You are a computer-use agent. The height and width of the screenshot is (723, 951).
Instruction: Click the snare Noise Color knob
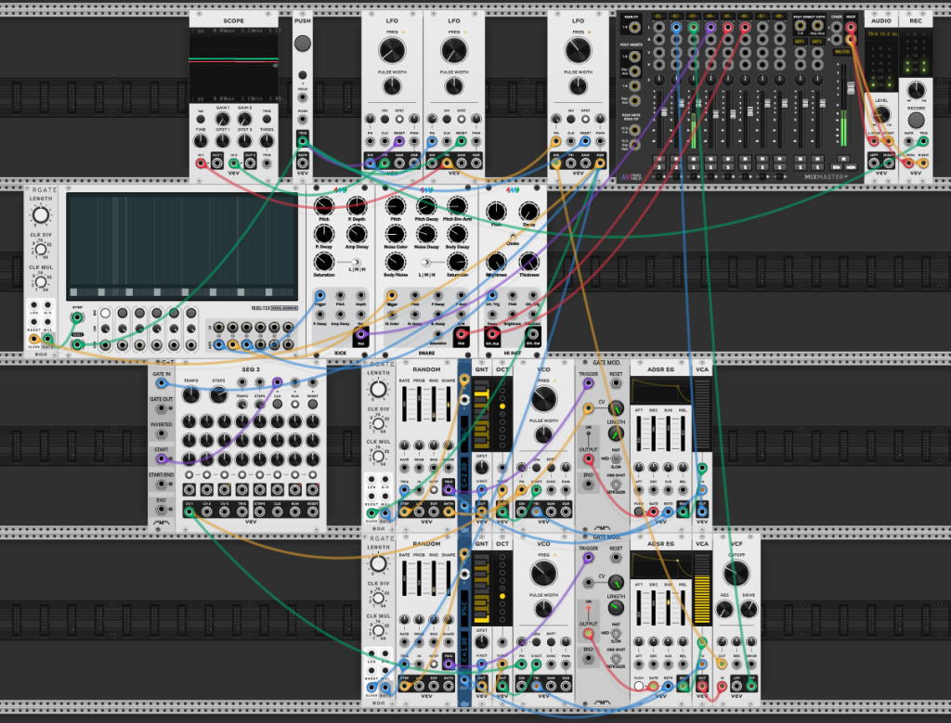pos(396,235)
